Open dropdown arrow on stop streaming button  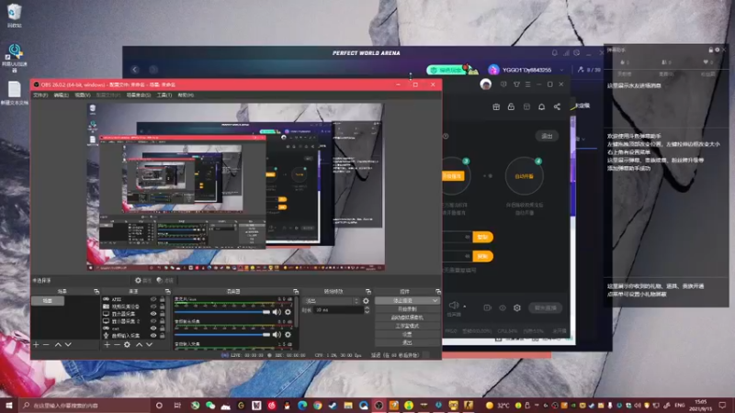click(x=435, y=301)
